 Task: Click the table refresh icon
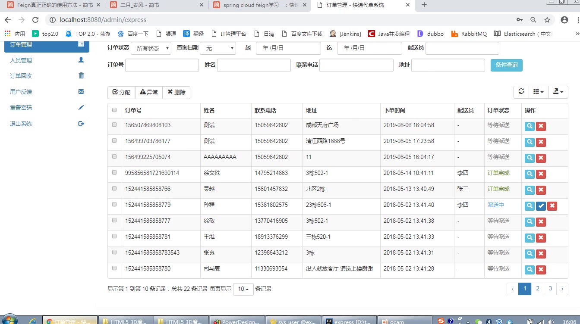(521, 92)
